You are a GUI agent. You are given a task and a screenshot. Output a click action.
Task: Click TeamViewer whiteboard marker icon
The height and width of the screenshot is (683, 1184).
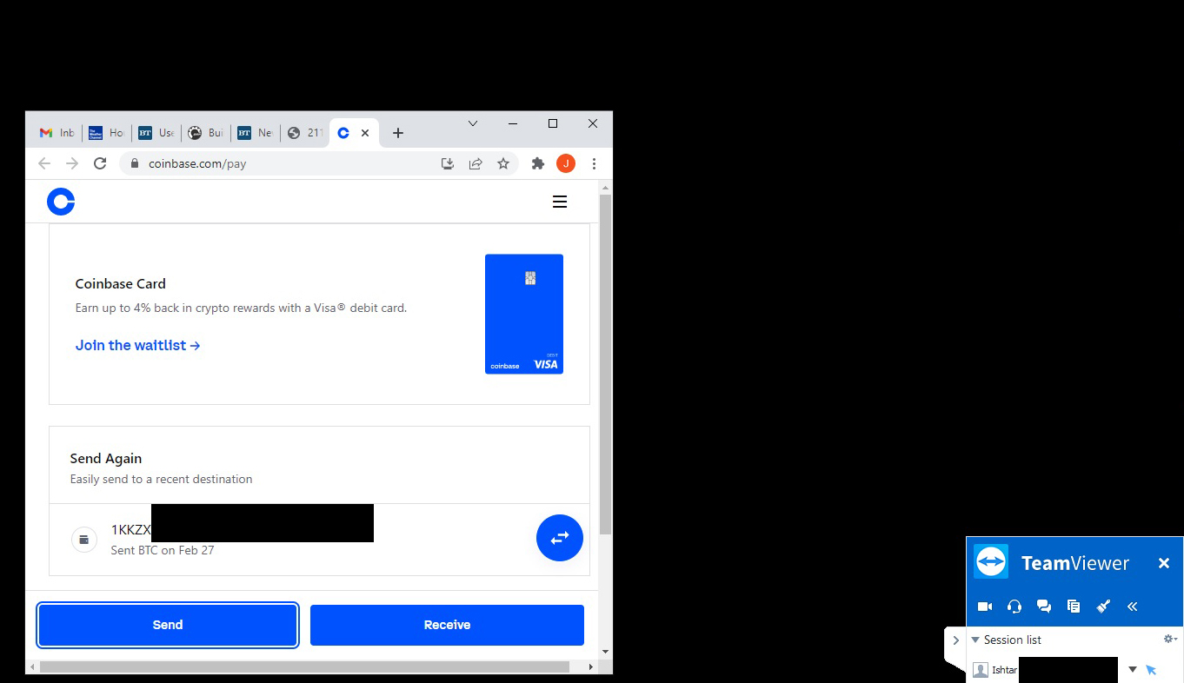point(1103,607)
